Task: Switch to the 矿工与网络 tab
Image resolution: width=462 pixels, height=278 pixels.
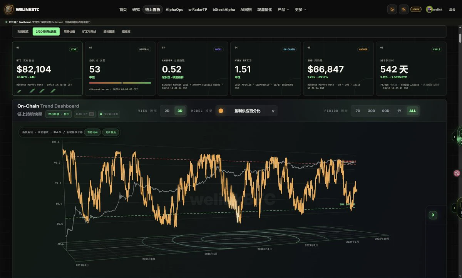Action: pos(89,31)
